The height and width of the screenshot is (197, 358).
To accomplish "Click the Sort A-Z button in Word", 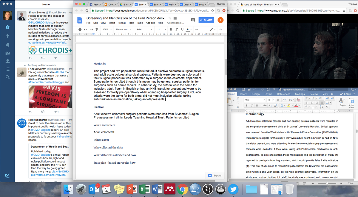I will pos(321,107).
